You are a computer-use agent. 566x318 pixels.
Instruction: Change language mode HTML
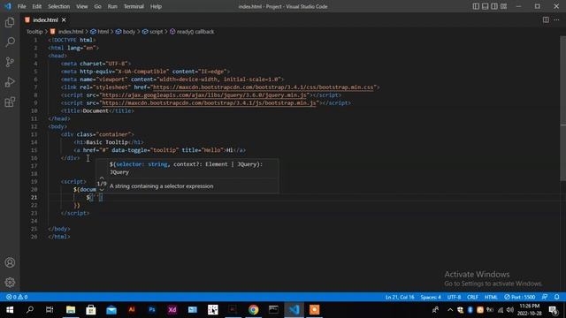[491, 297]
